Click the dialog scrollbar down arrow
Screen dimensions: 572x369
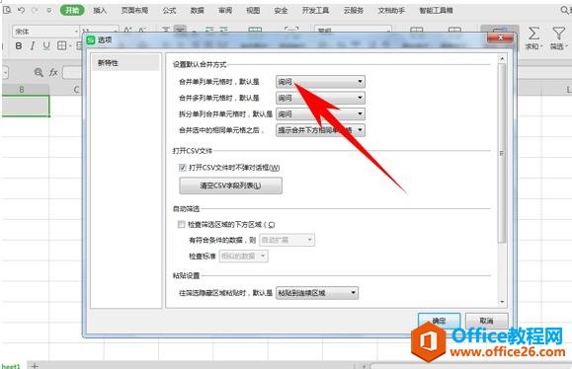point(502,302)
